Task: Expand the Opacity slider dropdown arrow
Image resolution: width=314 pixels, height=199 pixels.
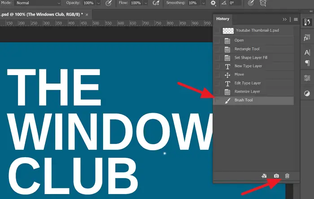Action: (98, 3)
